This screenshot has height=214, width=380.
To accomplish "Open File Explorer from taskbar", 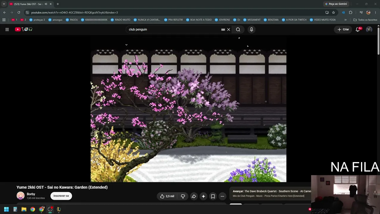I will 24,209.
